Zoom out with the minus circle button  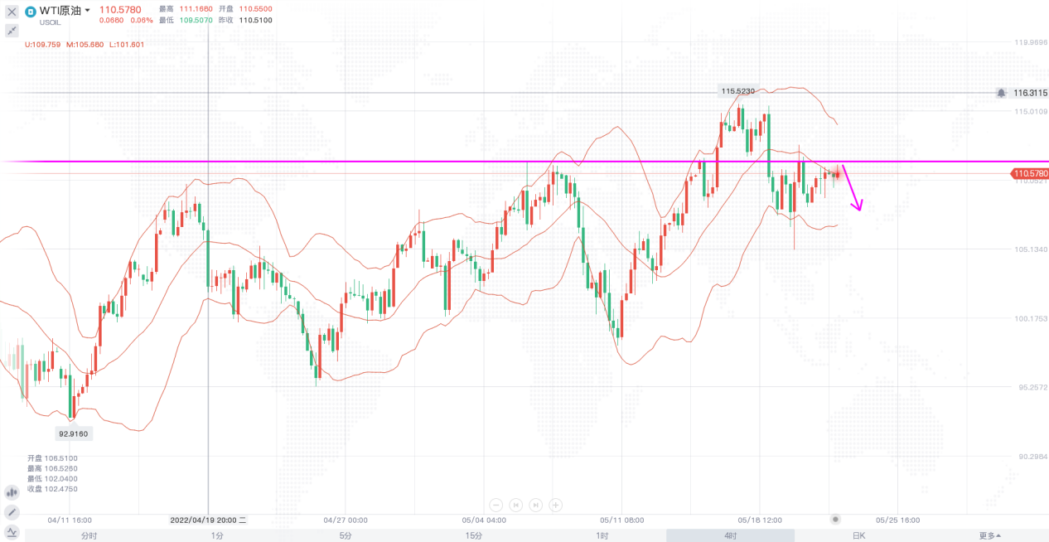tap(496, 504)
